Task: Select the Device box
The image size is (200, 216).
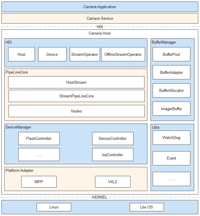Action: coord(52,54)
